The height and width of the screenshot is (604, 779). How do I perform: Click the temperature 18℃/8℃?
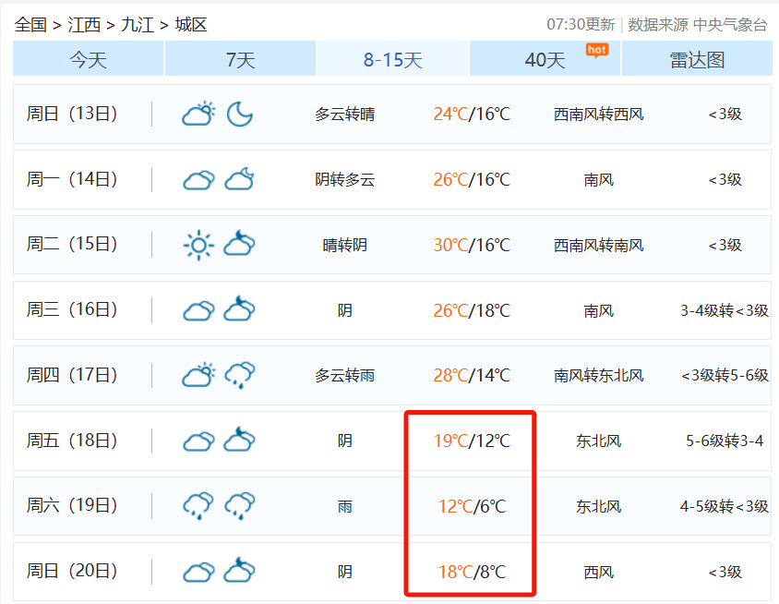(x=472, y=573)
